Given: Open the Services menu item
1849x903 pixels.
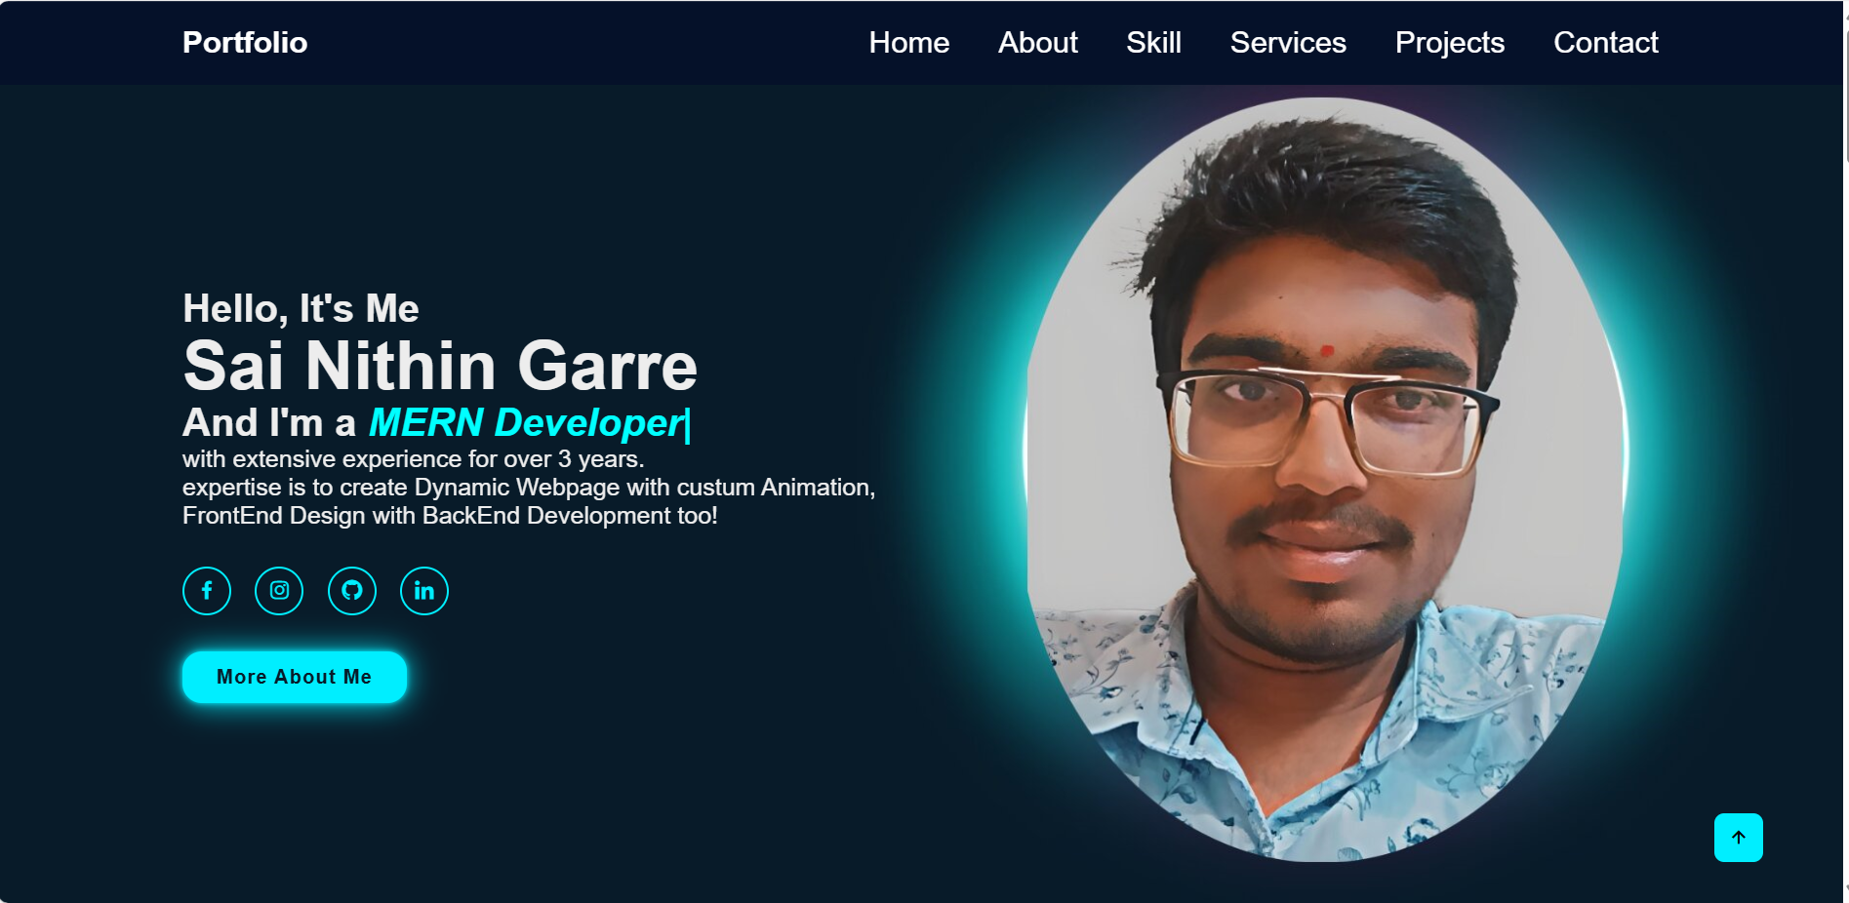Looking at the screenshot, I should click(1287, 42).
